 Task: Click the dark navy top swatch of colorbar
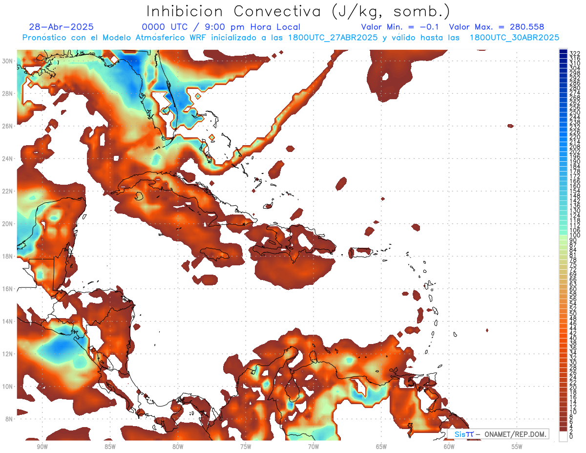564,51
